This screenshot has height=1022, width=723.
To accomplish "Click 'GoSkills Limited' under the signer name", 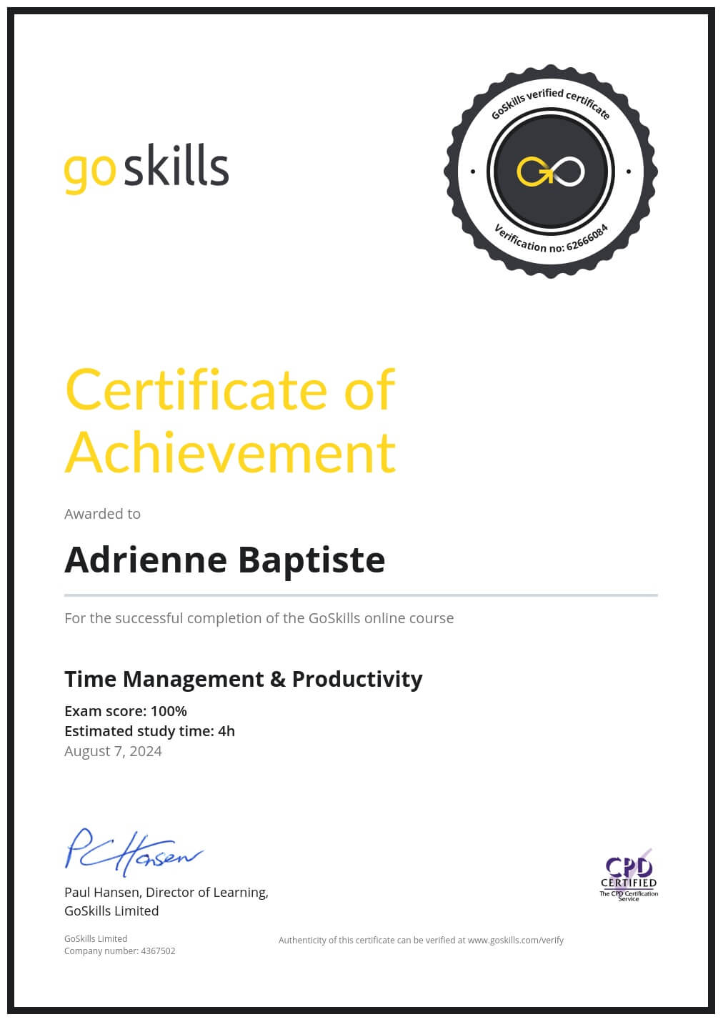I will [111, 911].
